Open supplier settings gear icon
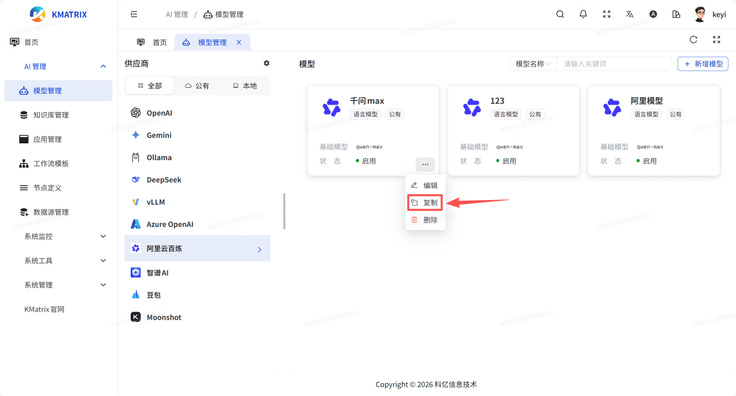 (267, 63)
